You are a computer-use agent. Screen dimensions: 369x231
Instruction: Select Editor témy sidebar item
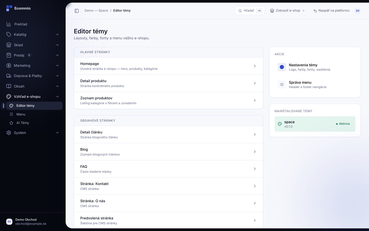(x=34, y=106)
